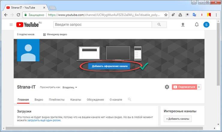Click the Подписаться button

(184, 87)
